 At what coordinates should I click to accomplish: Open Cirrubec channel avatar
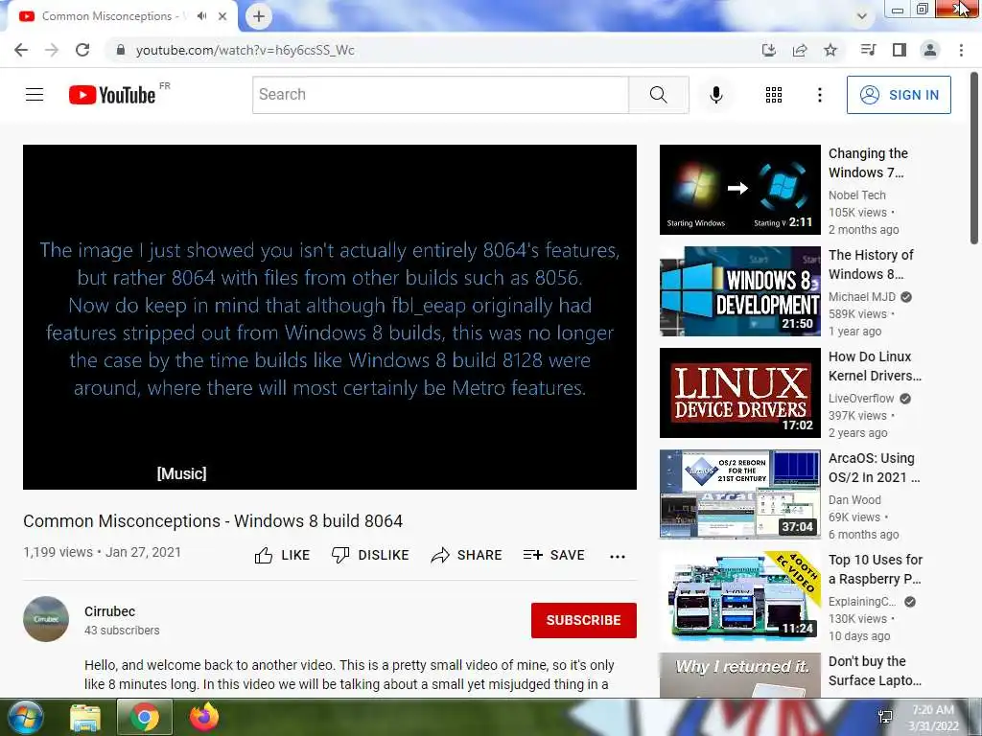pyautogui.click(x=46, y=619)
